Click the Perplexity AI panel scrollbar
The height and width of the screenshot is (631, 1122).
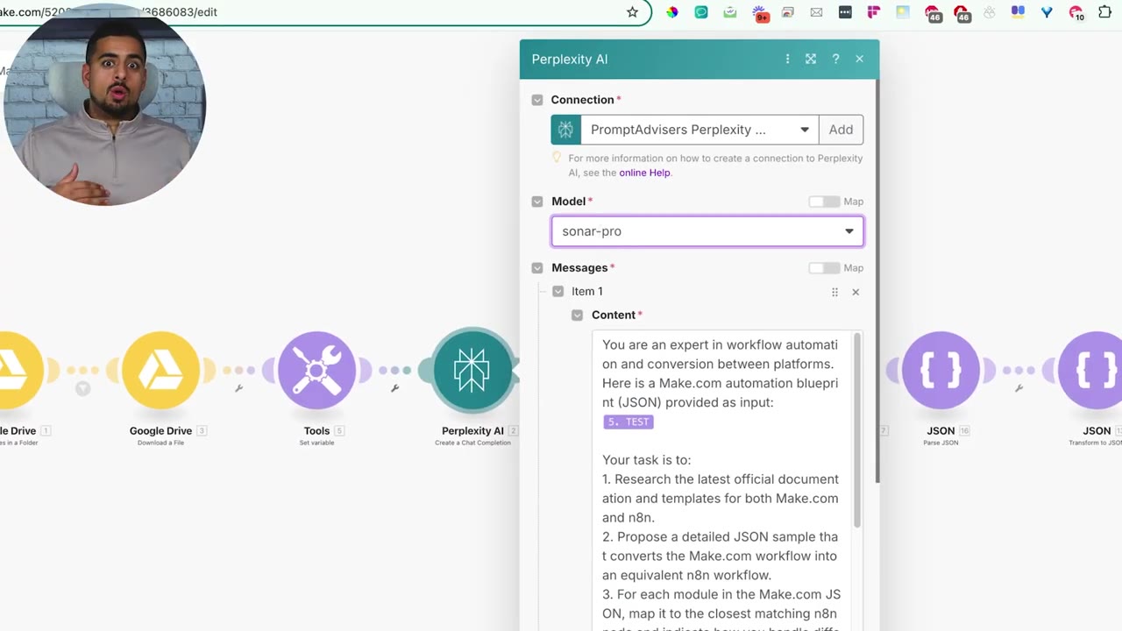[x=877, y=280]
